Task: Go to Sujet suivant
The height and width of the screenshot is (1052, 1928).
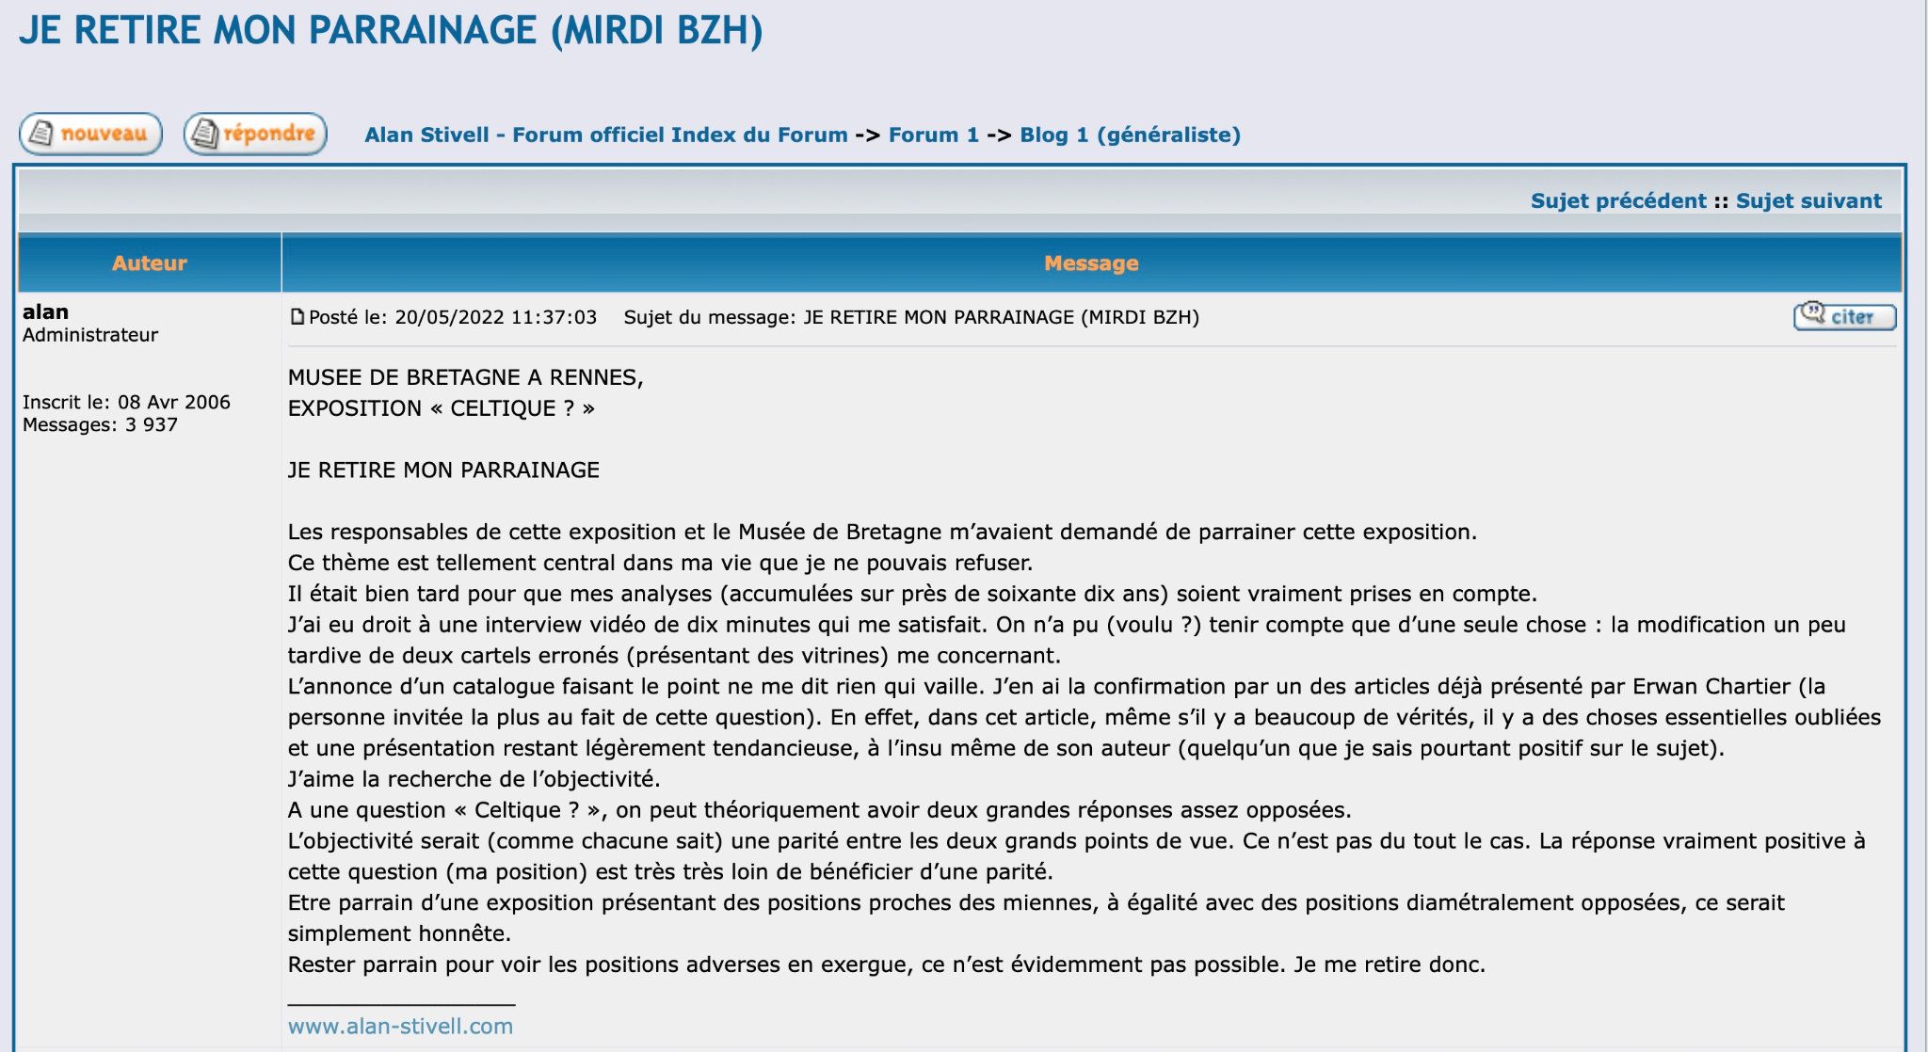Action: point(1808,200)
